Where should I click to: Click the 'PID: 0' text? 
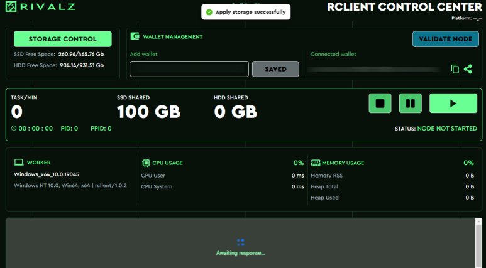69,129
